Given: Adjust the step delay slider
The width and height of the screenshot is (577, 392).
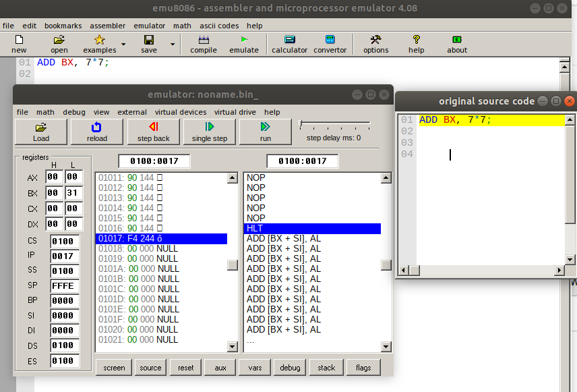Looking at the screenshot, I should point(302,125).
